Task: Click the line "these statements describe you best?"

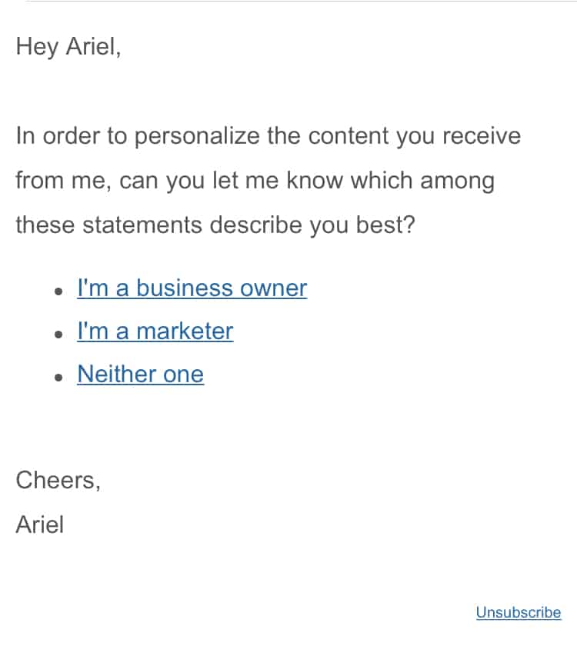Action: point(215,225)
